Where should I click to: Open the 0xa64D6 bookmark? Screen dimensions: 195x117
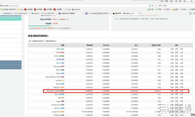(x=76, y=9)
